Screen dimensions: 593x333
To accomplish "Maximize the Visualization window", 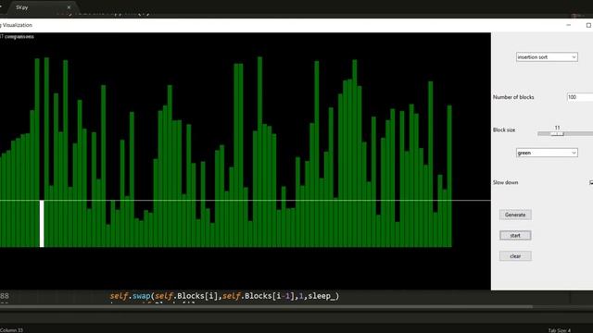I will 588,25.
